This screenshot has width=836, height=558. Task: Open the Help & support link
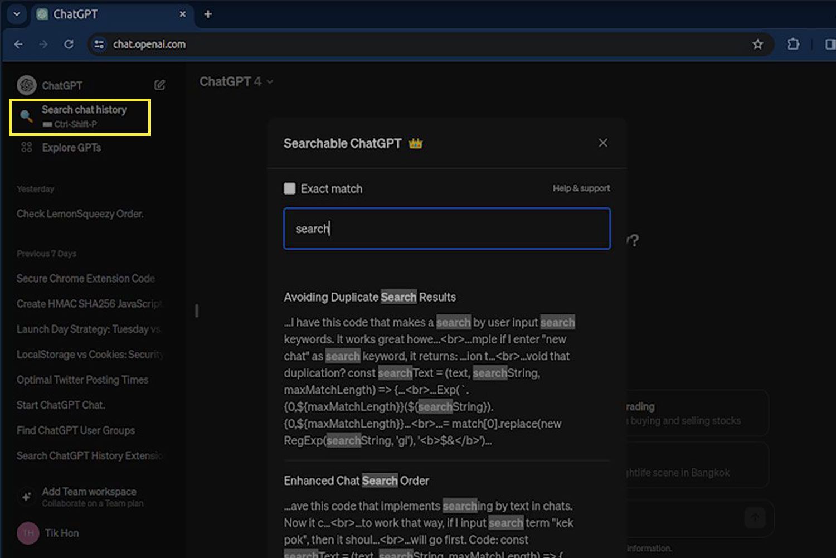coord(581,188)
